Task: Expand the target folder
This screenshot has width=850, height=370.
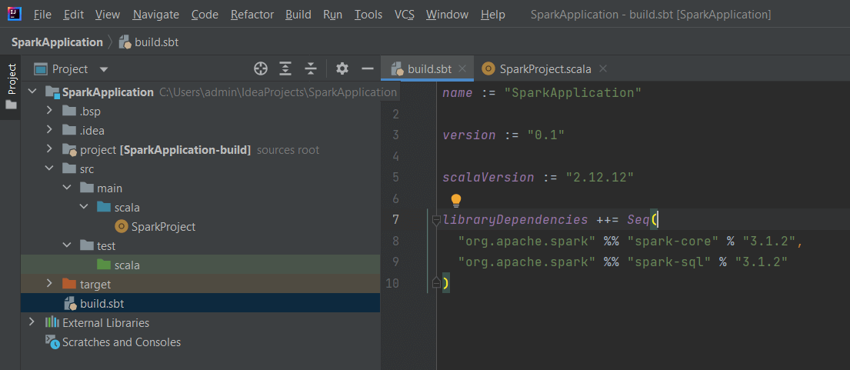Action: (x=50, y=285)
